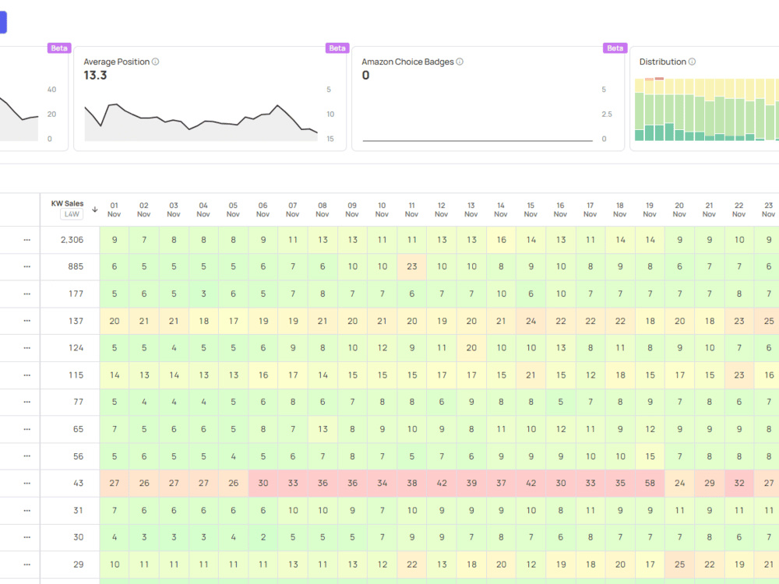This screenshot has width=779, height=584.
Task: Click the KW Sales value 137
Action: coord(76,321)
